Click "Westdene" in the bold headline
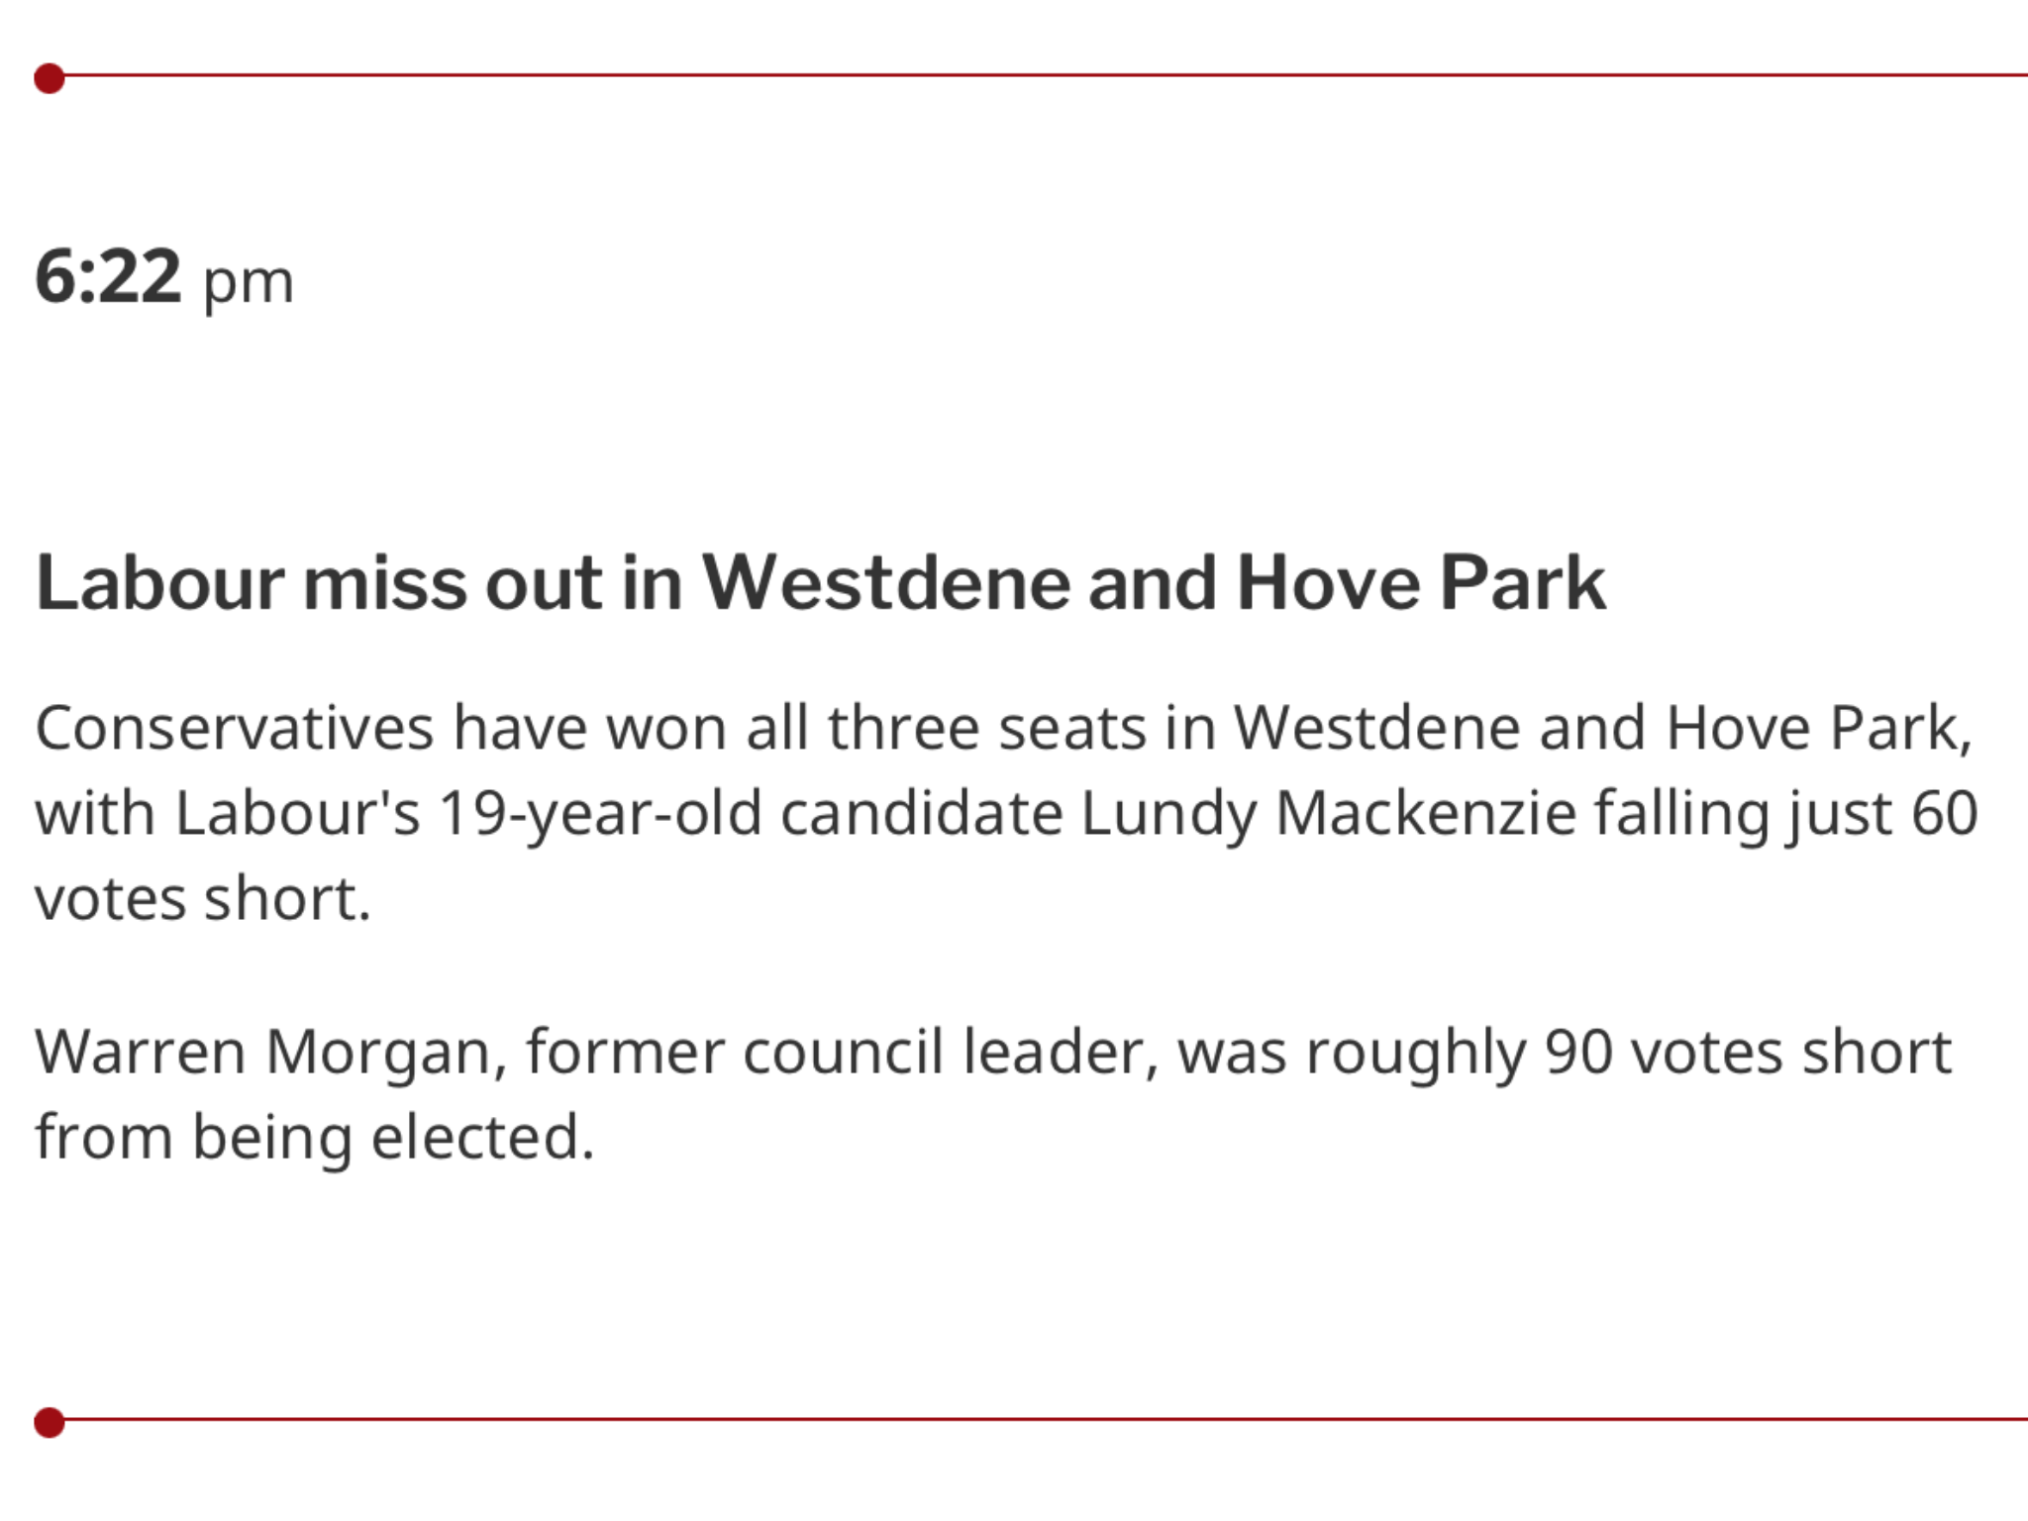 tap(886, 583)
